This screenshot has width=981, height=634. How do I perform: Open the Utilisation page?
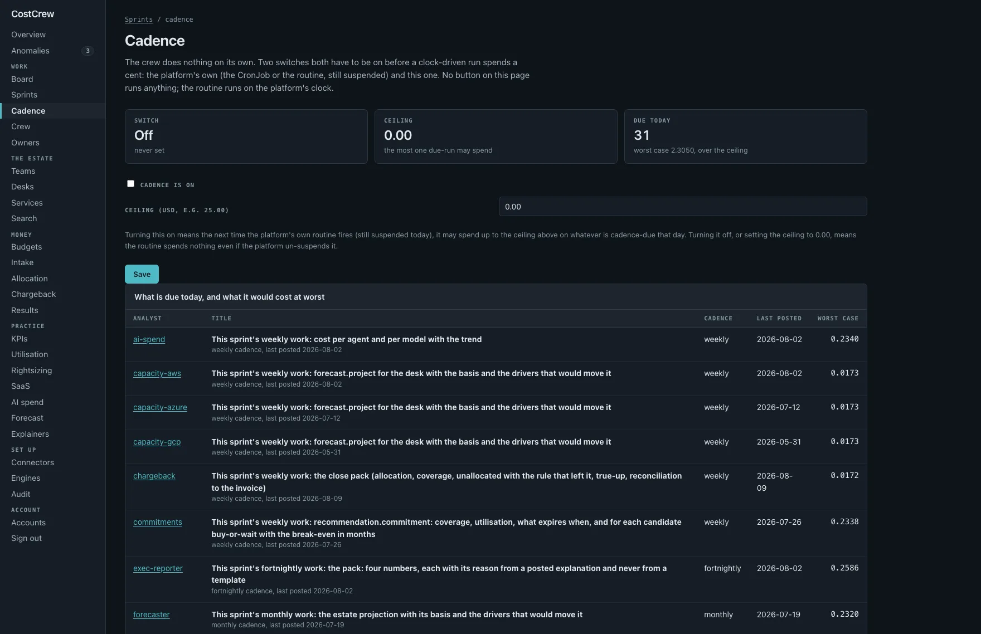tap(52, 354)
